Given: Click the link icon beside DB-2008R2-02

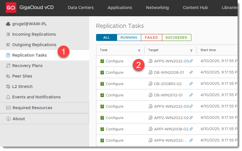Looking at the screenshot, I should point(191,84).
